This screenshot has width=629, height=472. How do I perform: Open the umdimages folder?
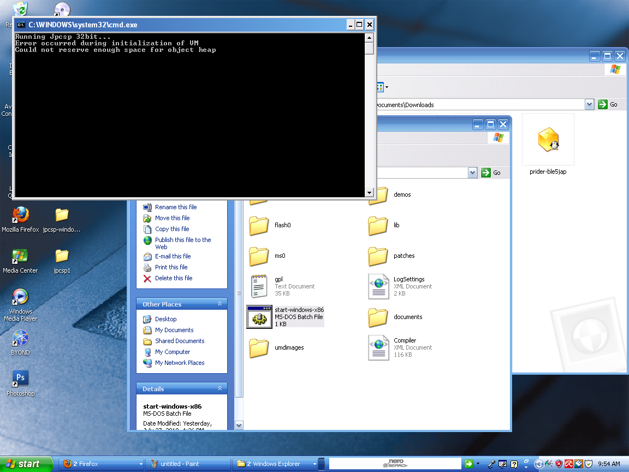pos(259,347)
